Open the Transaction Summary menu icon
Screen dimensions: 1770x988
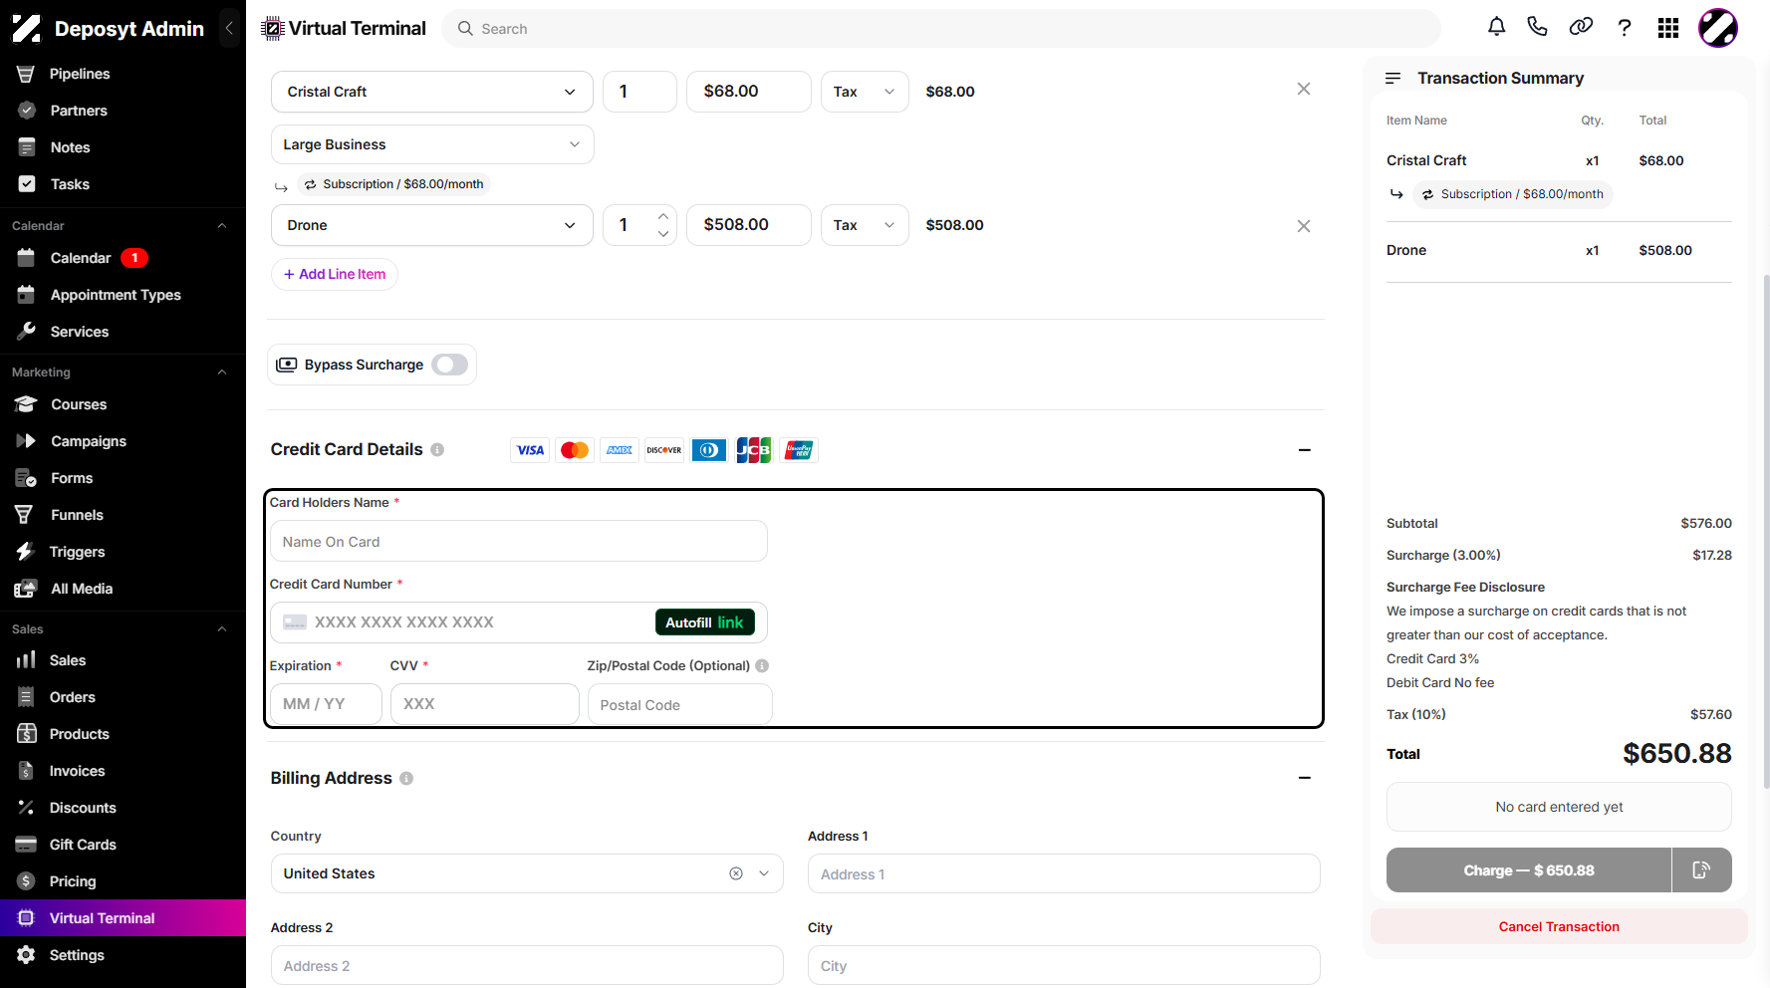click(1393, 78)
